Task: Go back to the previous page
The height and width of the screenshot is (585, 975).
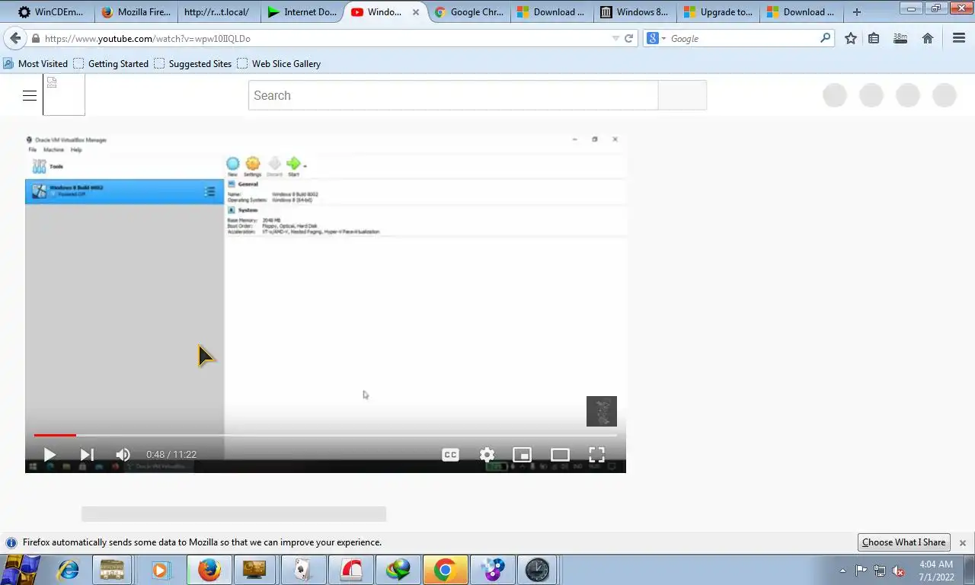Action: [x=15, y=38]
